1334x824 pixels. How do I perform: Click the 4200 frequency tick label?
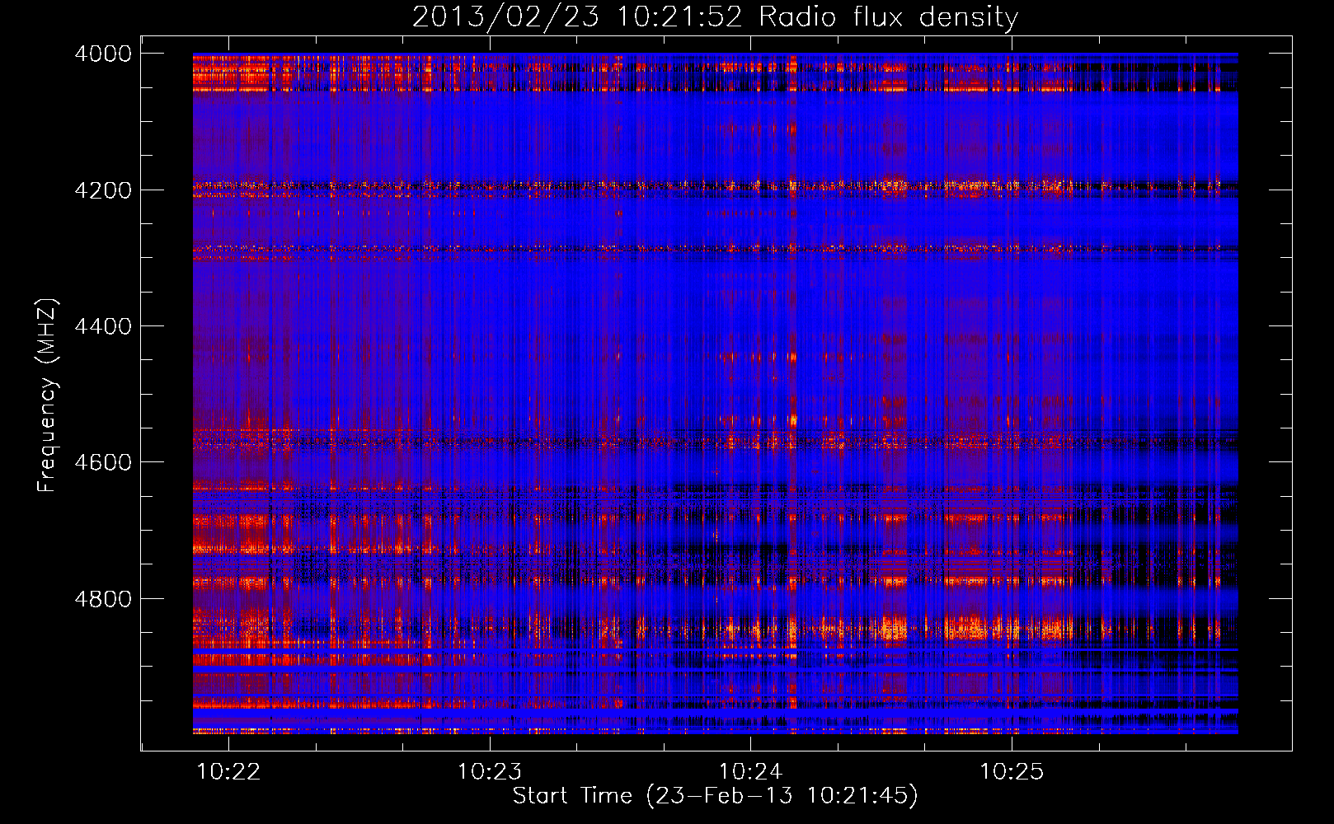coord(103,190)
